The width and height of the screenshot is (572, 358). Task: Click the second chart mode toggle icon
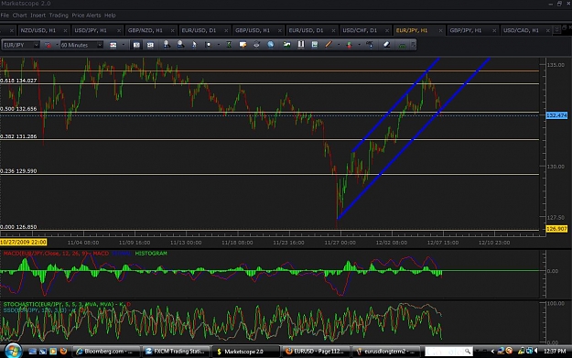[x=150, y=45]
